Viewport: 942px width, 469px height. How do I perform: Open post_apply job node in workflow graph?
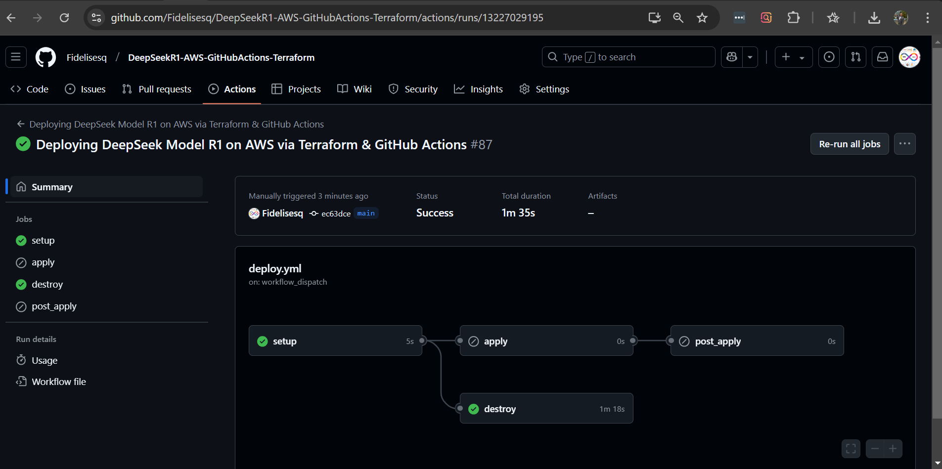tap(757, 341)
